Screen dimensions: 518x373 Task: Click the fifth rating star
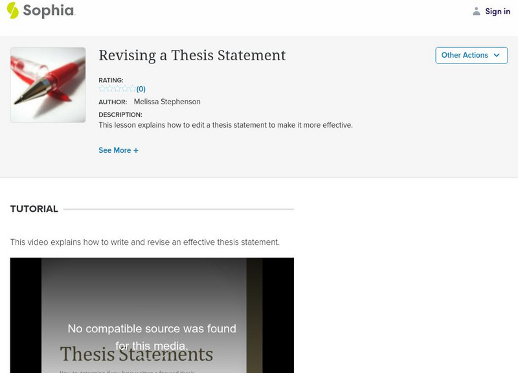point(132,88)
